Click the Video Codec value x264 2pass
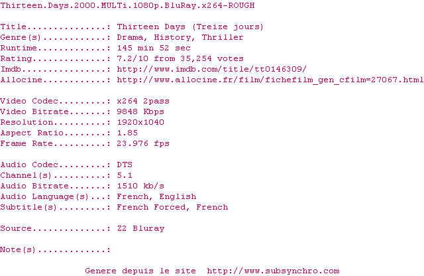 point(143,101)
